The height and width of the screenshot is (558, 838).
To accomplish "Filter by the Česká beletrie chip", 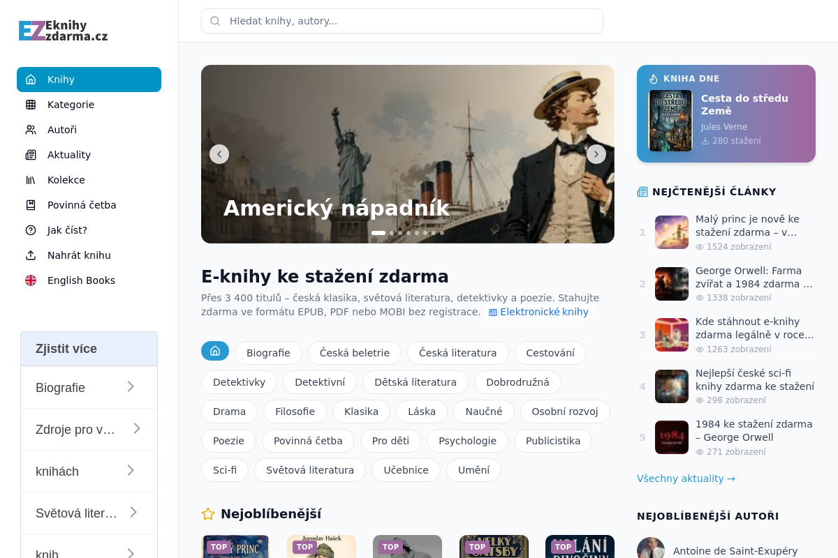I will (x=355, y=353).
